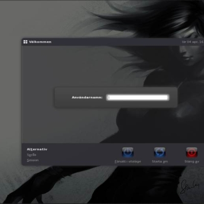Click the Starta om label
This screenshot has width=204, height=204.
coord(160,162)
